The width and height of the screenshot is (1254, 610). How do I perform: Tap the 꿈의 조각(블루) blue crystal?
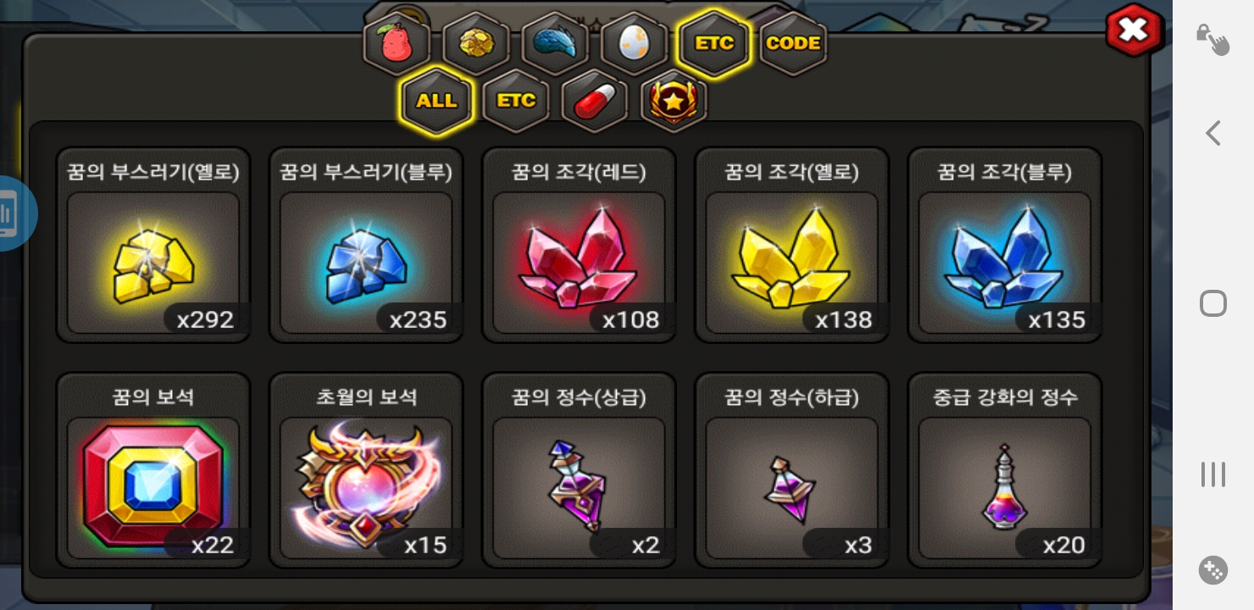(x=1005, y=245)
